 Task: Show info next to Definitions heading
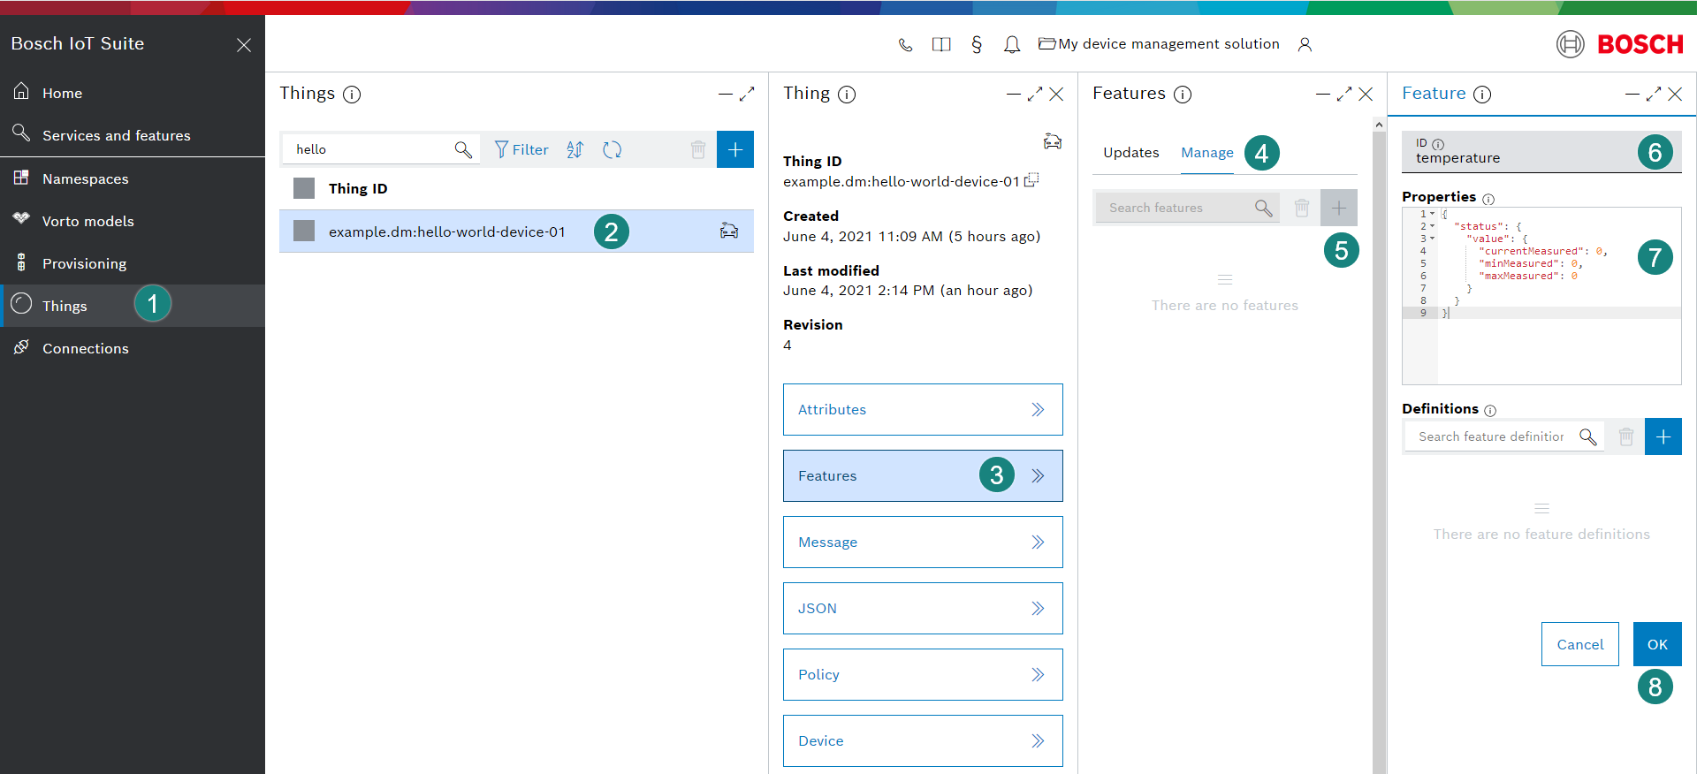[x=1490, y=410]
